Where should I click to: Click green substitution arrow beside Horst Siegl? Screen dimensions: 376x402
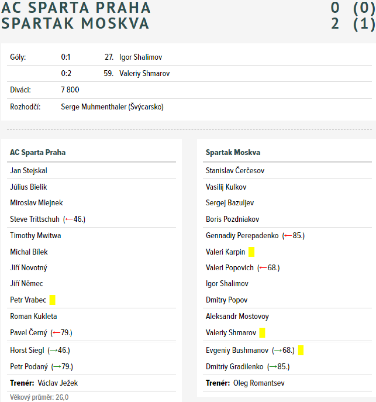(x=54, y=350)
